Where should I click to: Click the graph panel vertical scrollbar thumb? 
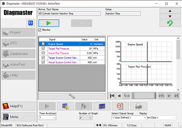(x=178, y=50)
